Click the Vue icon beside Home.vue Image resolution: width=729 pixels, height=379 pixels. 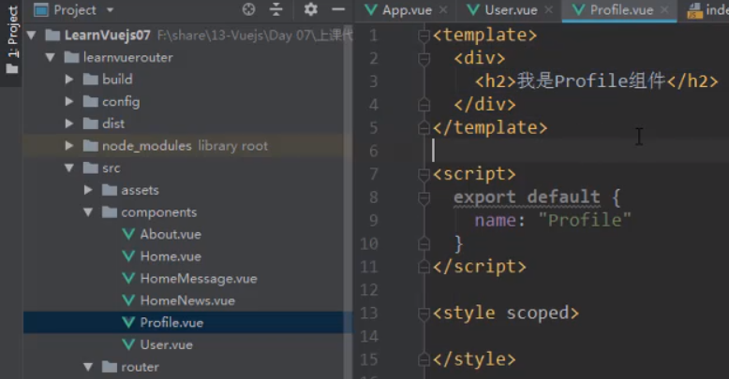pos(128,256)
